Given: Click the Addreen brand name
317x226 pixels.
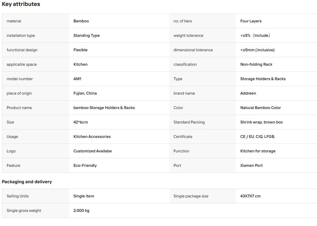Looking at the screenshot, I should coord(248,93).
